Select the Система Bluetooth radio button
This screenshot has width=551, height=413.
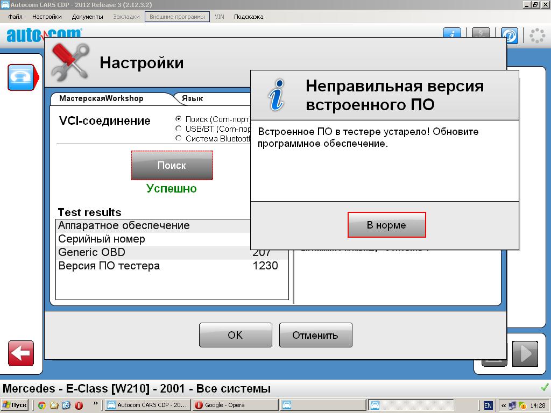coord(179,138)
